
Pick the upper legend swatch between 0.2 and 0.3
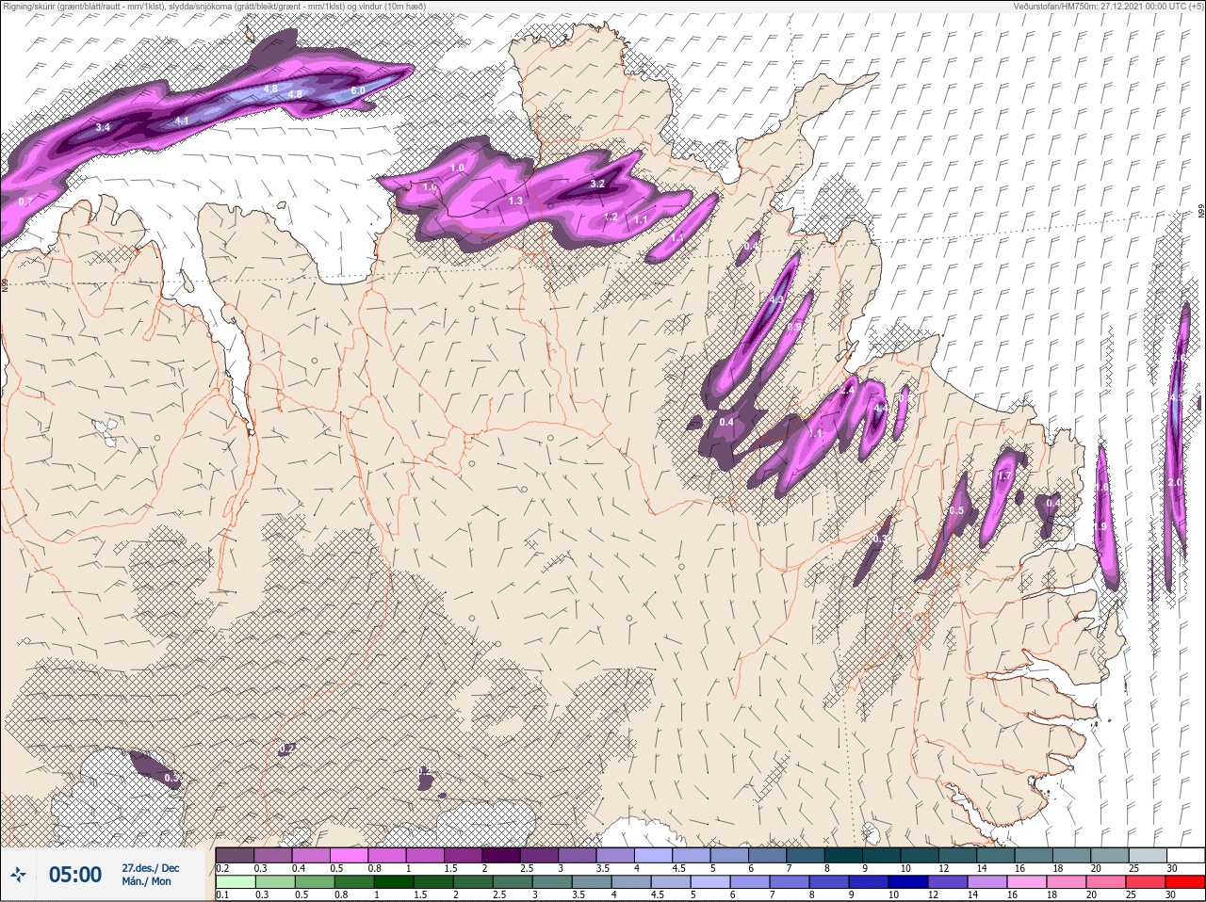pyautogui.click(x=236, y=856)
